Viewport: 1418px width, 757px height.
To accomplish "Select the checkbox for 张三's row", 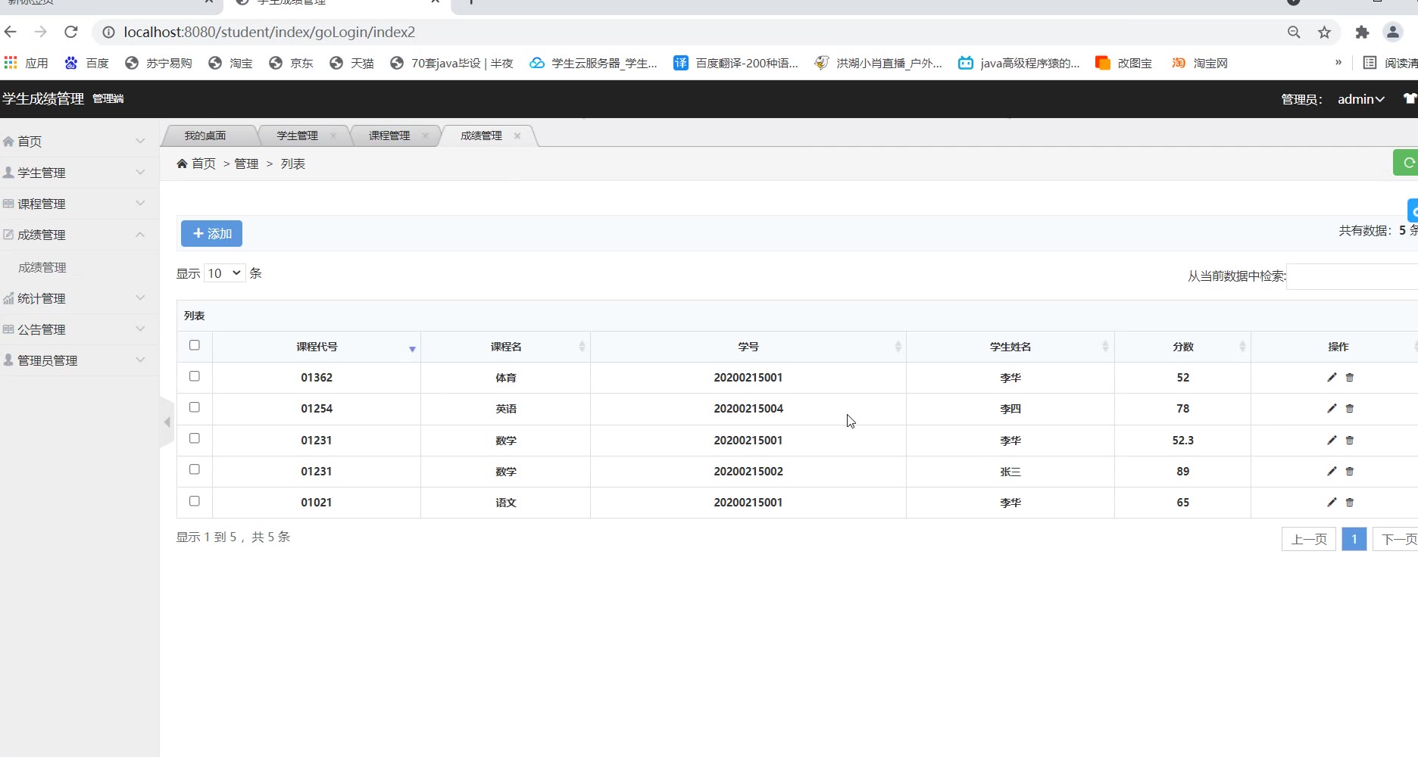I will [x=195, y=469].
